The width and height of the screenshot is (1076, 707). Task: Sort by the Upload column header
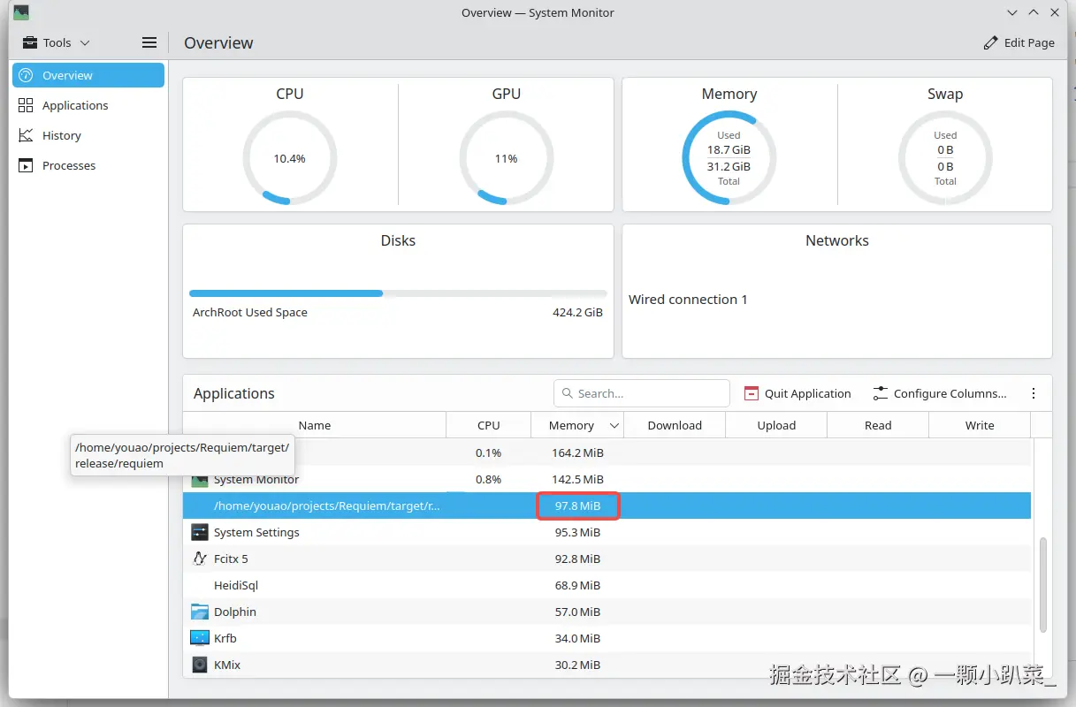(776, 425)
